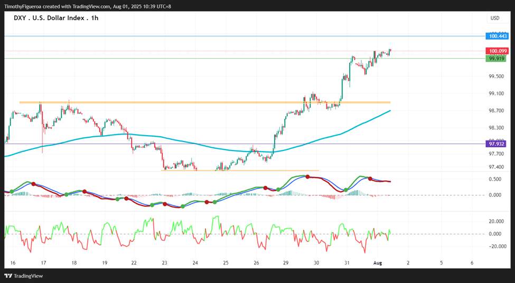This screenshot has height=283, width=515.
Task: Click the 20.000 oscillator axis value
Action: 497,221
